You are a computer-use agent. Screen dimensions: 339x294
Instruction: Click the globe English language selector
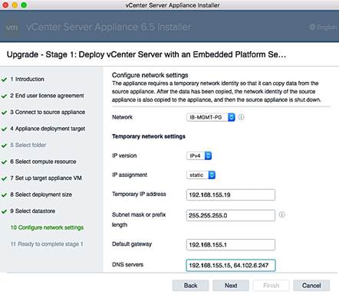tap(323, 27)
